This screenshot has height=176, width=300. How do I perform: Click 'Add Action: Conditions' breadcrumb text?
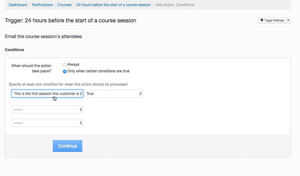tap(175, 5)
